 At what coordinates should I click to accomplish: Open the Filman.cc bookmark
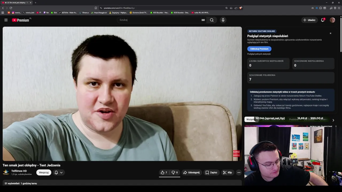click(84, 13)
